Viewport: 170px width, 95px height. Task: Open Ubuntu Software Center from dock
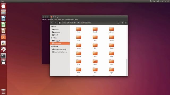(x=3, y=37)
